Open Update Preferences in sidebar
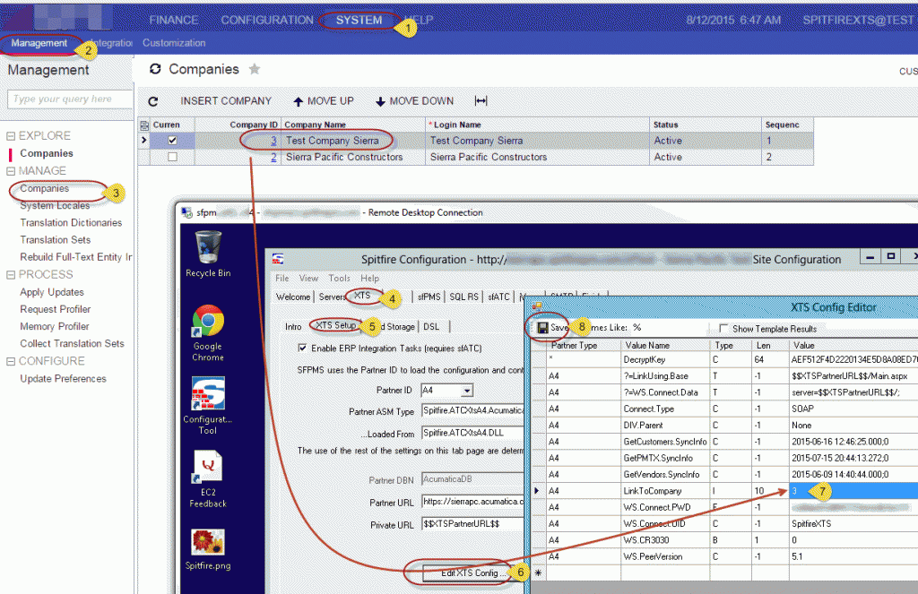 click(x=64, y=379)
